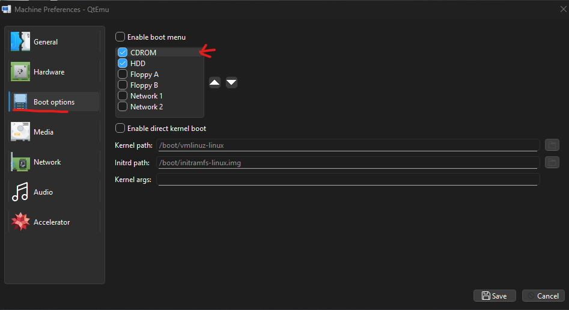
Task: Click the Kernel args input field
Action: tap(348, 180)
